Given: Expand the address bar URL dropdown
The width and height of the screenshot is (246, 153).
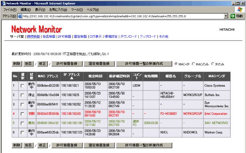Looking at the screenshot, I should click(226, 16).
